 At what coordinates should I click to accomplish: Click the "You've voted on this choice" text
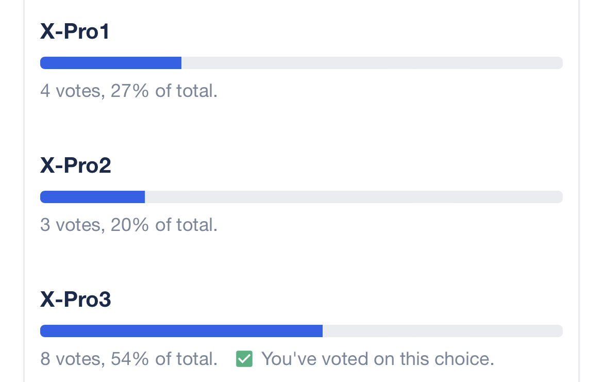(x=378, y=359)
